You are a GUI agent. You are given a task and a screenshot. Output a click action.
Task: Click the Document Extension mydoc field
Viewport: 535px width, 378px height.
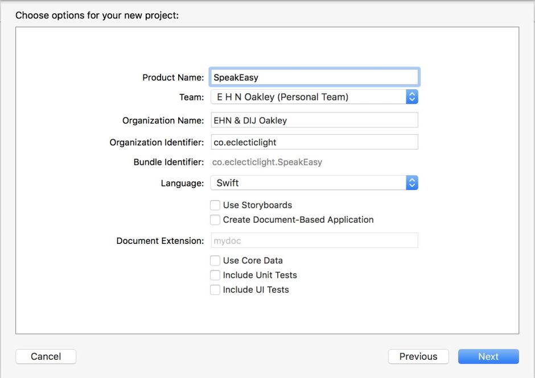tap(314, 240)
